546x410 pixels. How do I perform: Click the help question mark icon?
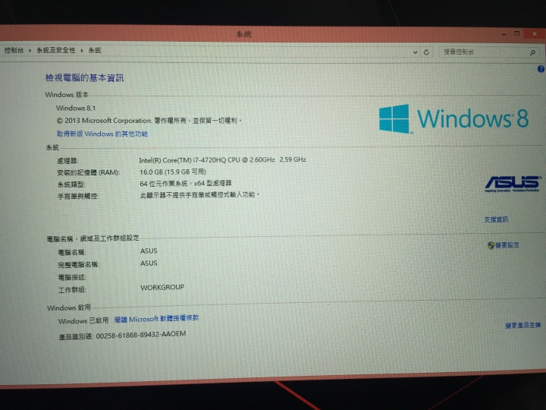coord(541,69)
